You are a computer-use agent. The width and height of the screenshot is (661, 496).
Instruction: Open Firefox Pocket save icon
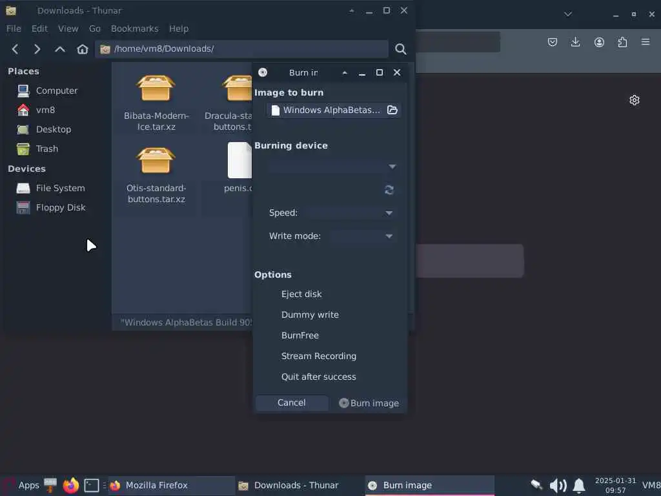(x=553, y=42)
